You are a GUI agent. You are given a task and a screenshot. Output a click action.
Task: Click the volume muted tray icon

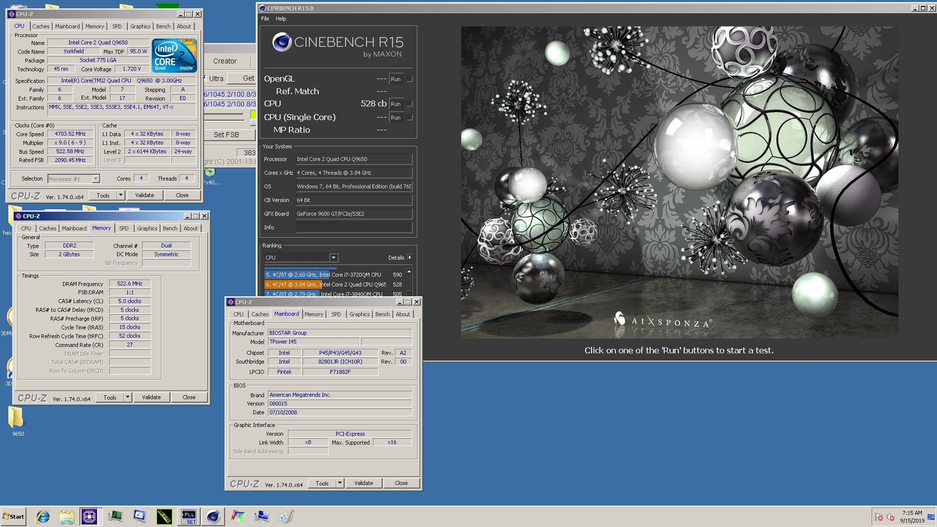click(x=891, y=517)
